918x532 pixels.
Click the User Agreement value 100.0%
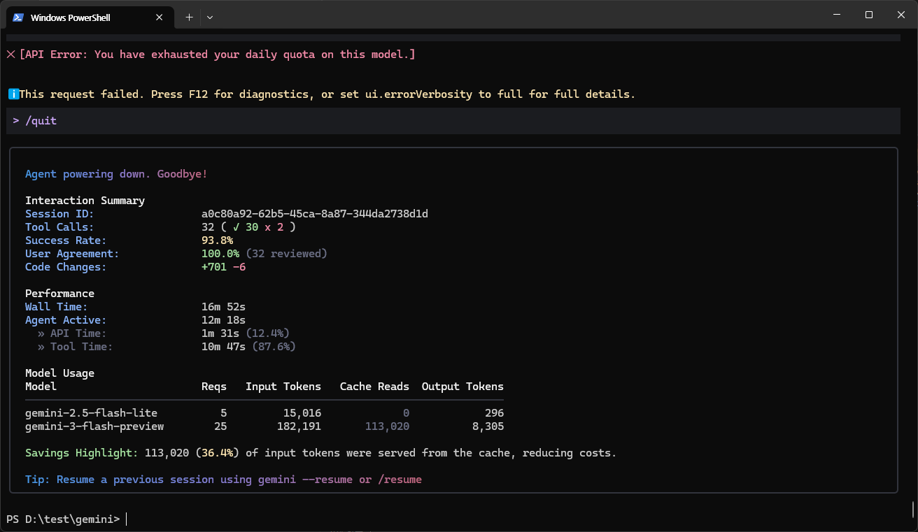point(220,253)
